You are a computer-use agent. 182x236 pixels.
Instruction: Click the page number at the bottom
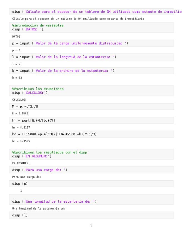(x=91, y=226)
